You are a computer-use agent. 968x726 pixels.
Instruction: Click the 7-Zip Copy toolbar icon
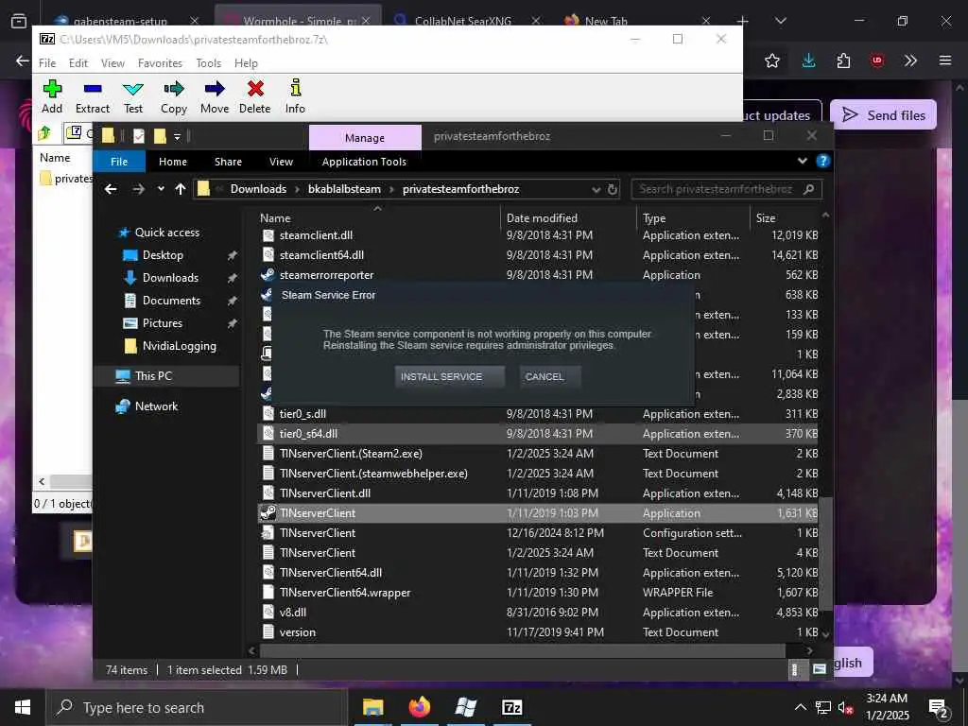[174, 96]
